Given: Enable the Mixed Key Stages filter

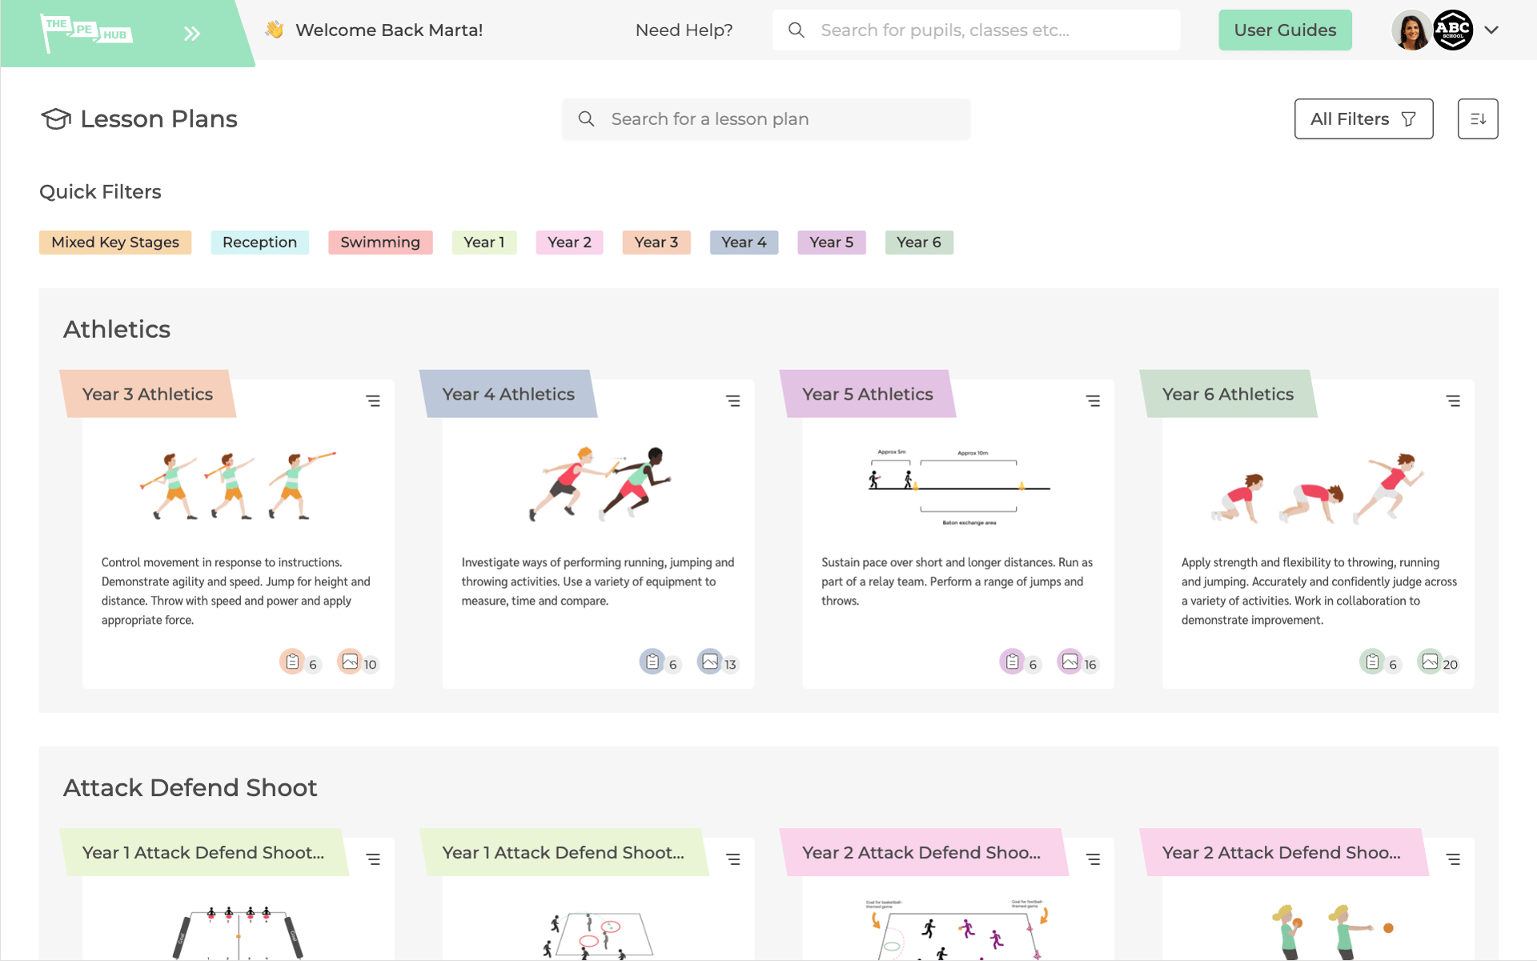Looking at the screenshot, I should 114,242.
